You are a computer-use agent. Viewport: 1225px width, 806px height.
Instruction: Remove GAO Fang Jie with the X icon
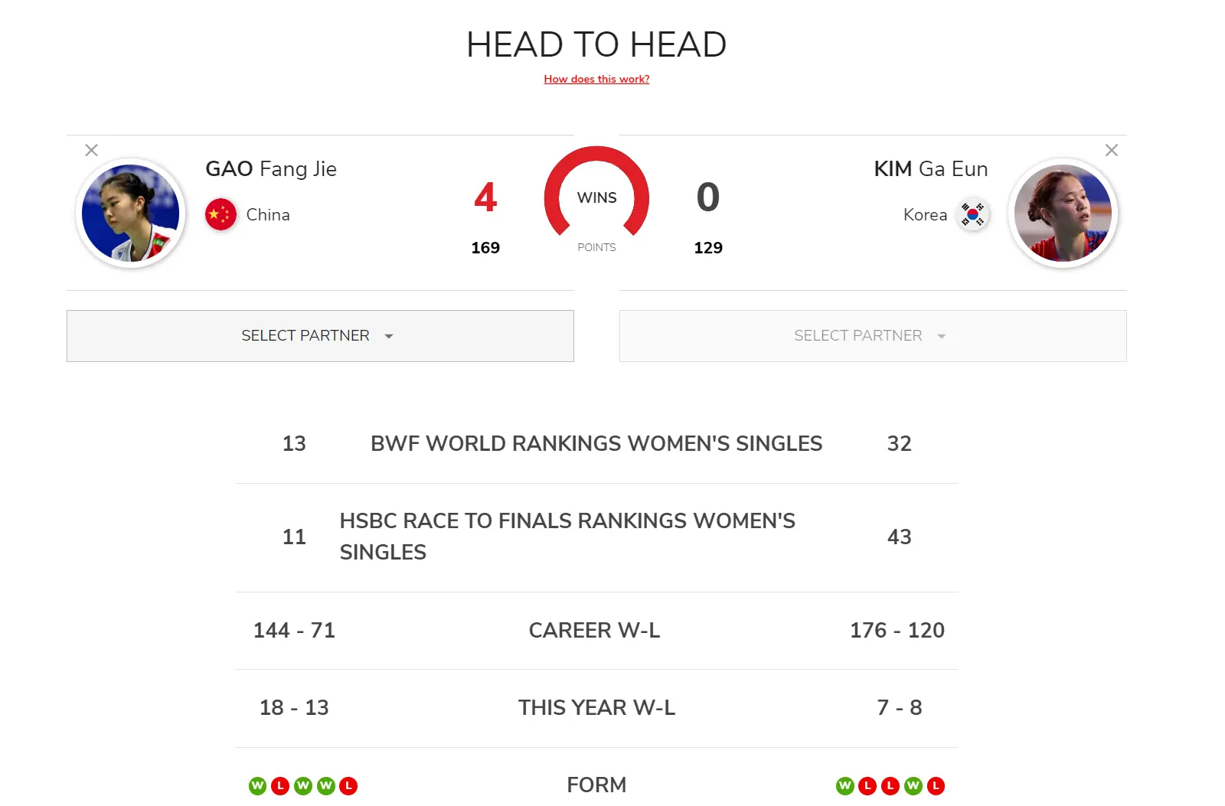[x=91, y=150]
